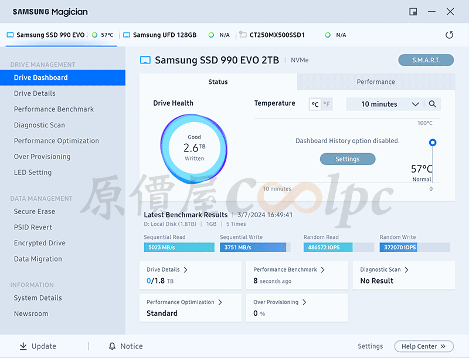Expand the Over Provisioning card chevron
Image resolution: width=469 pixels, height=358 pixels.
(x=304, y=302)
